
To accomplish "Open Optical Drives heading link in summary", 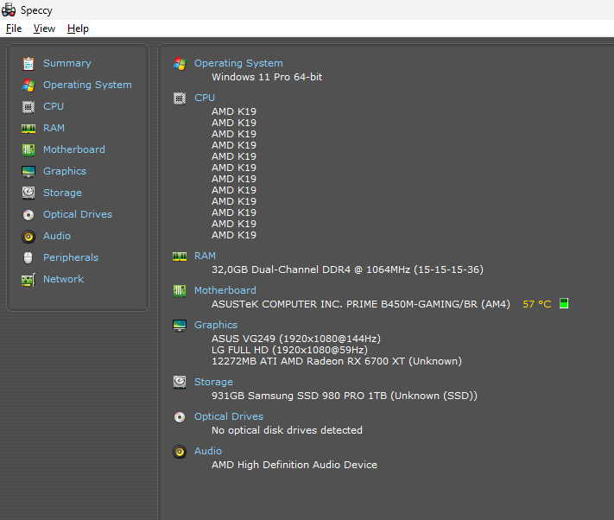I will pos(229,416).
